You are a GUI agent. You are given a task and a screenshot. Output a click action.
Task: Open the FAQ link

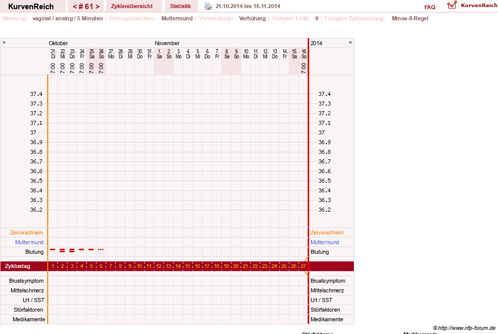pyautogui.click(x=429, y=7)
